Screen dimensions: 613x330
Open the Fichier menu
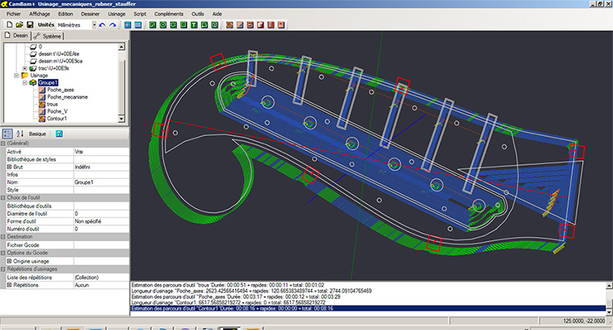pyautogui.click(x=14, y=14)
